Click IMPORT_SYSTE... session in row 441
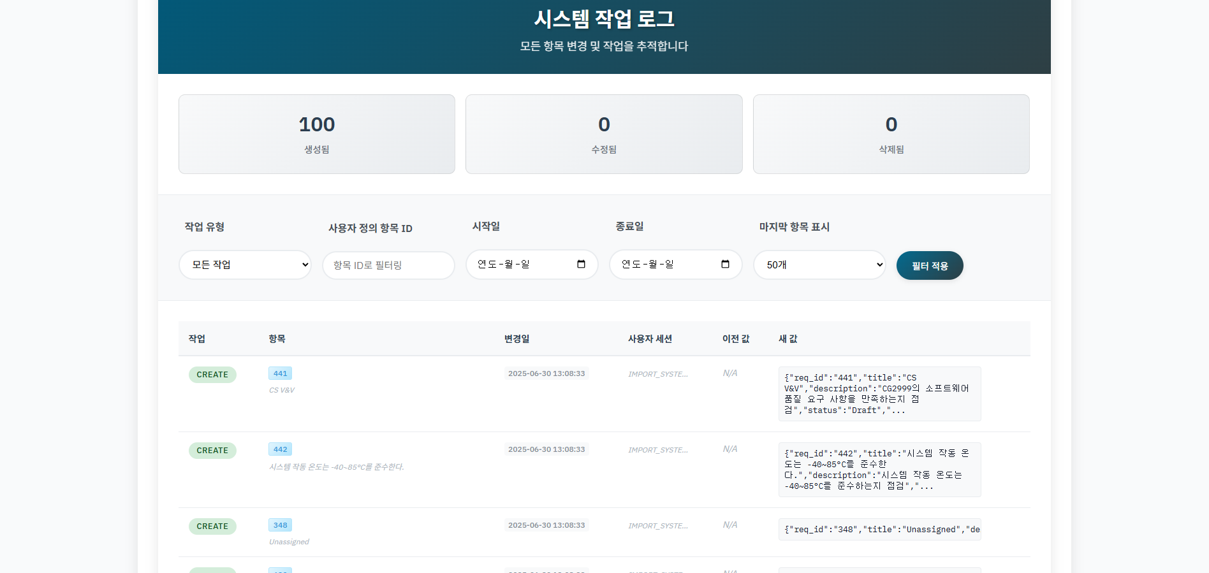Screen dimensions: 1209x573 point(658,374)
